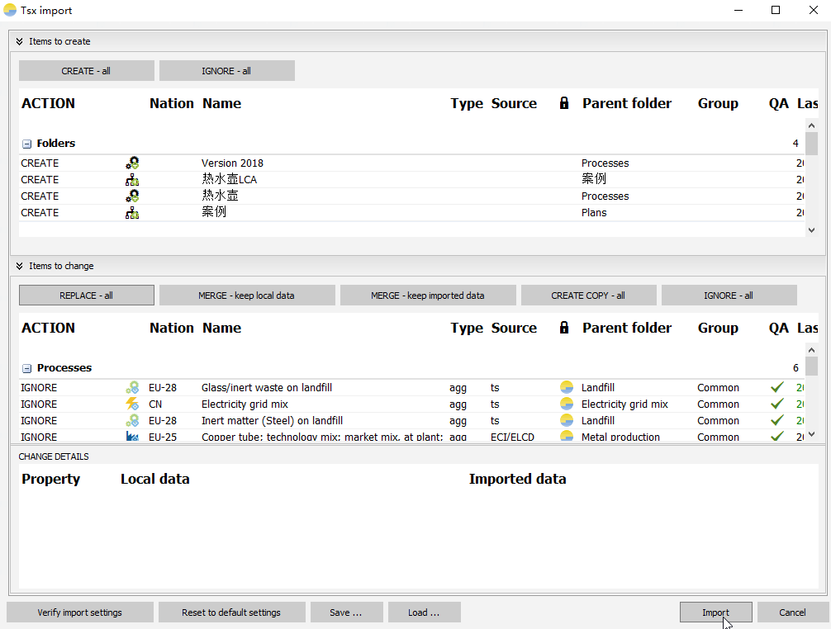Collapse the Items to change section
The width and height of the screenshot is (831, 629).
pos(19,266)
